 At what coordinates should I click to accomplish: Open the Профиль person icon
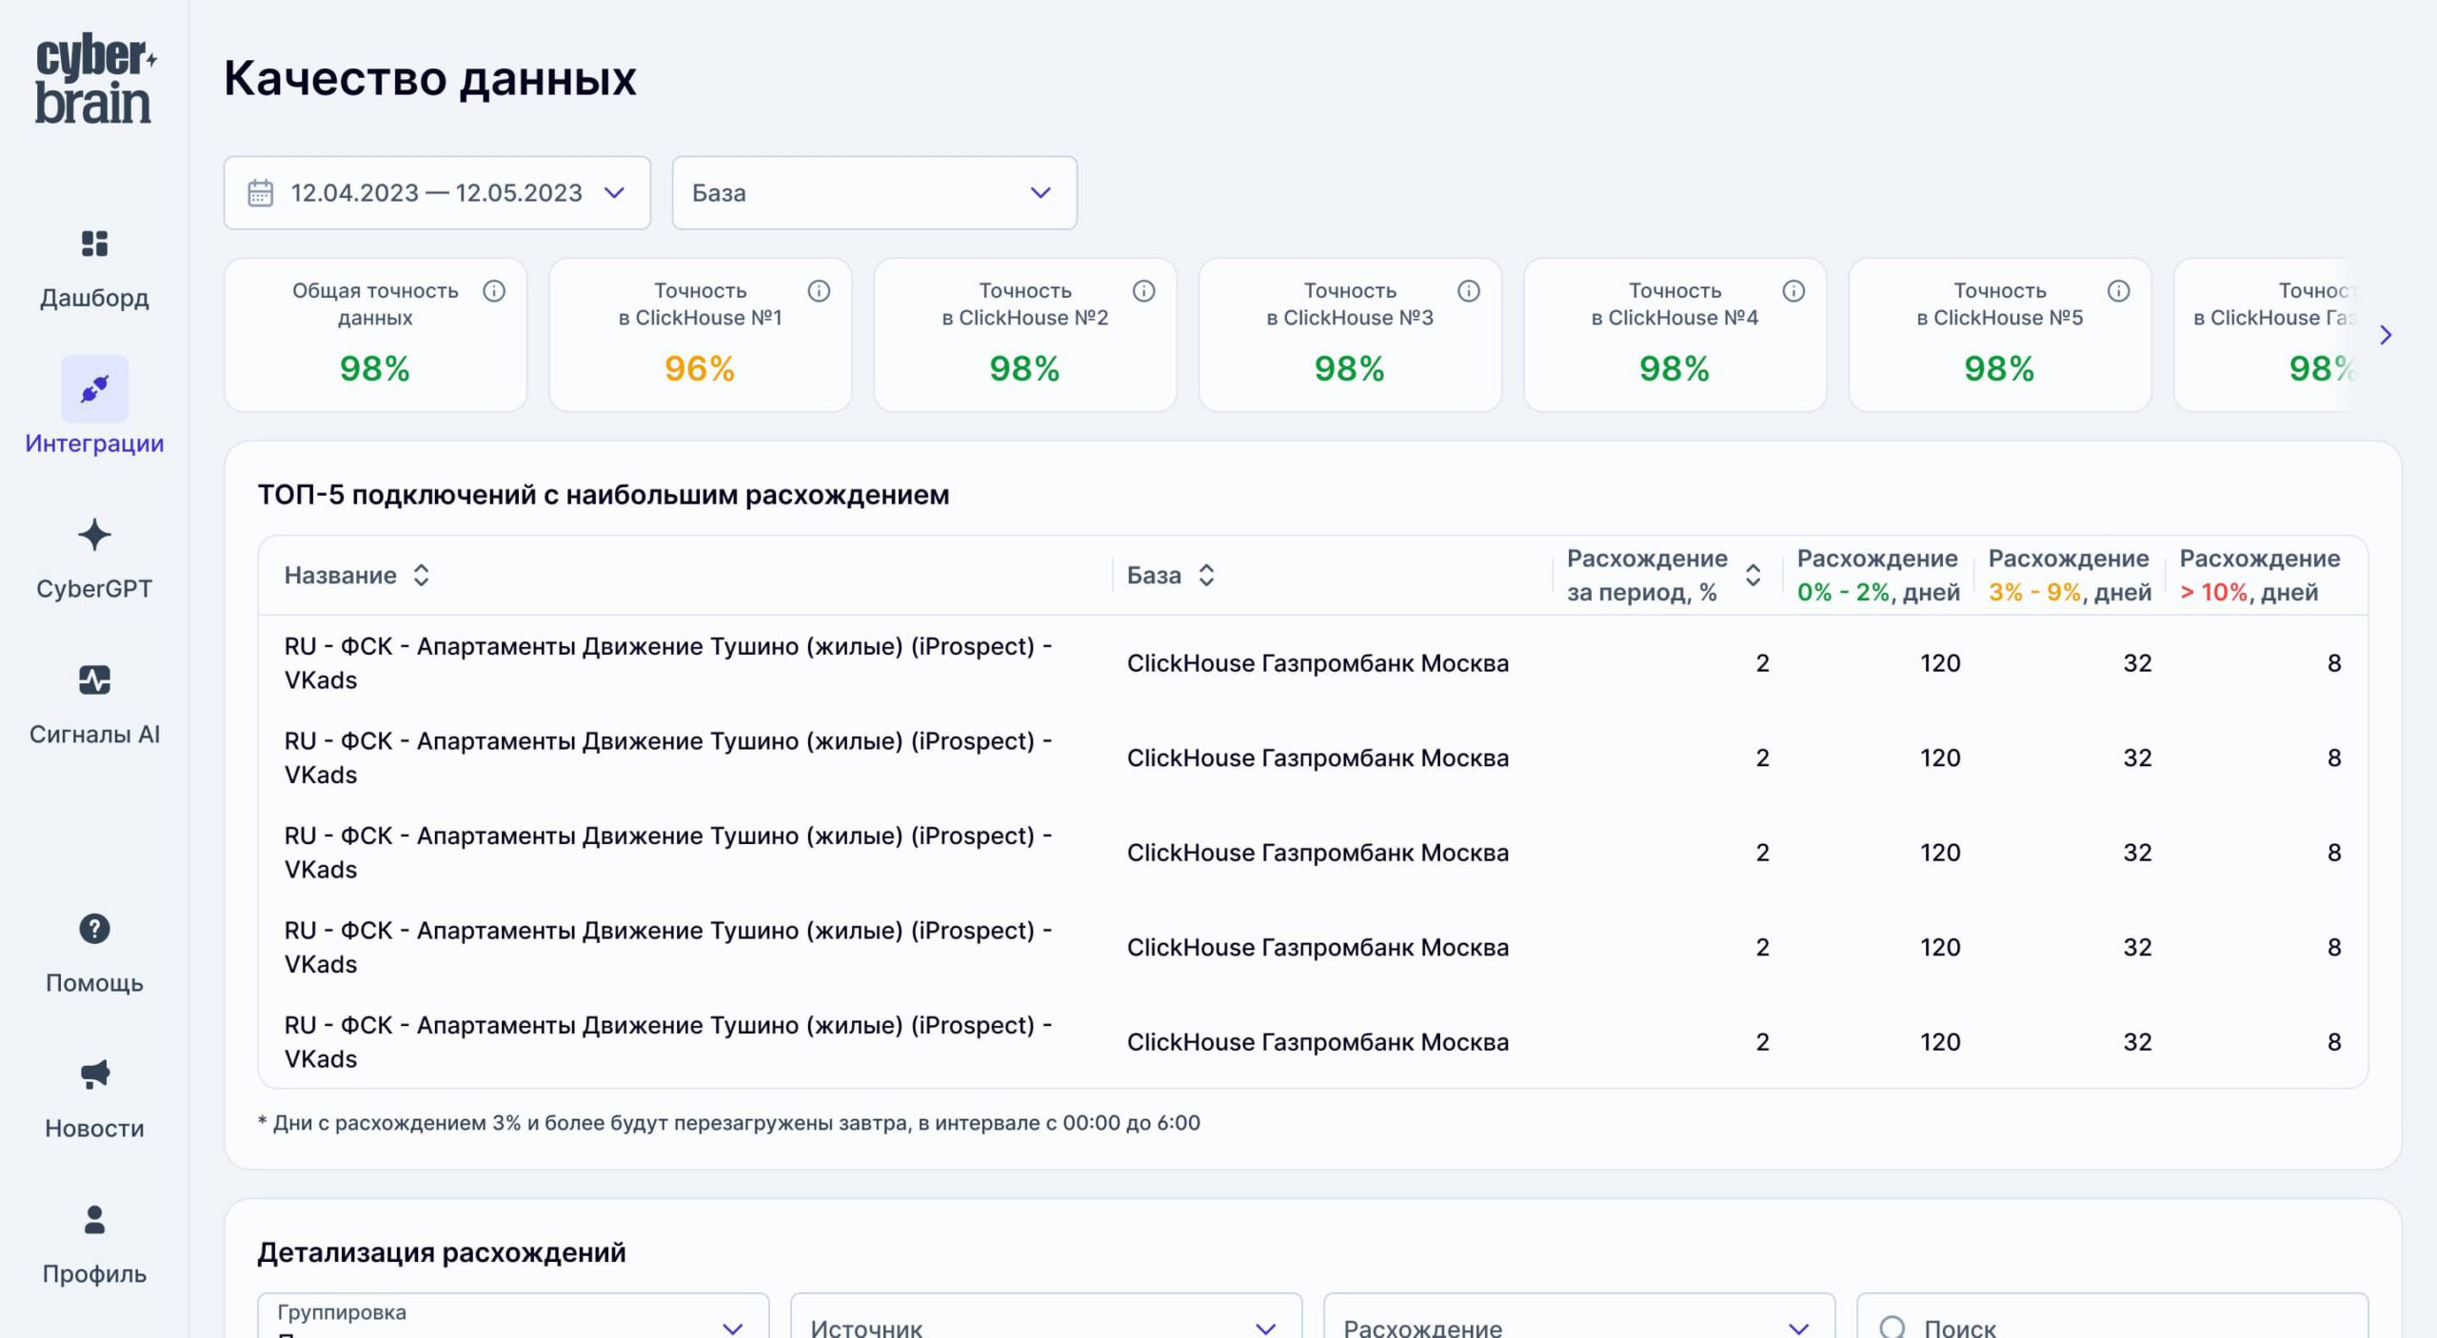pos(94,1220)
